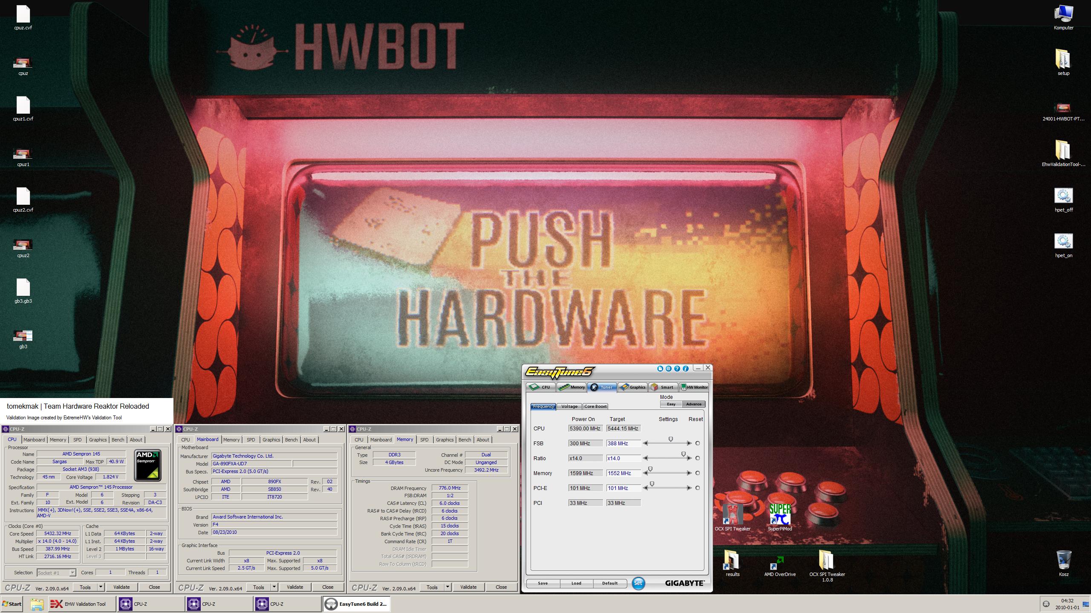Open the cpuz2.cvf desktop file
The image size is (1091, 613).
23,200
